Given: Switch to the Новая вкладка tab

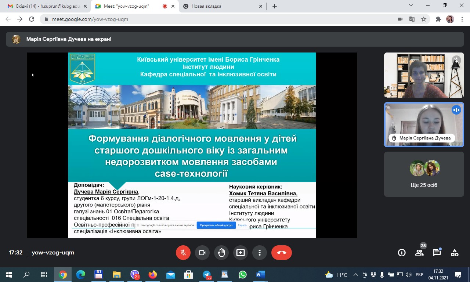Looking at the screenshot, I should [206, 6].
